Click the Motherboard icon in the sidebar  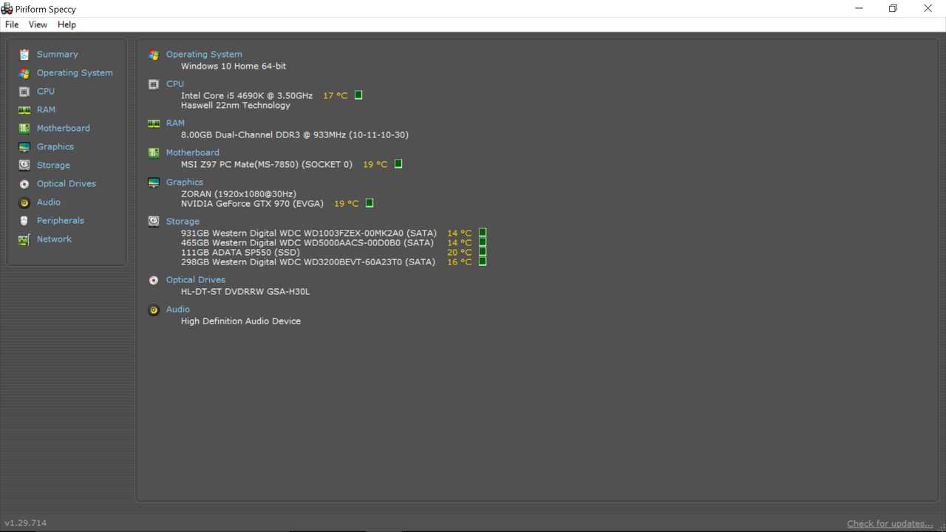[x=24, y=129]
